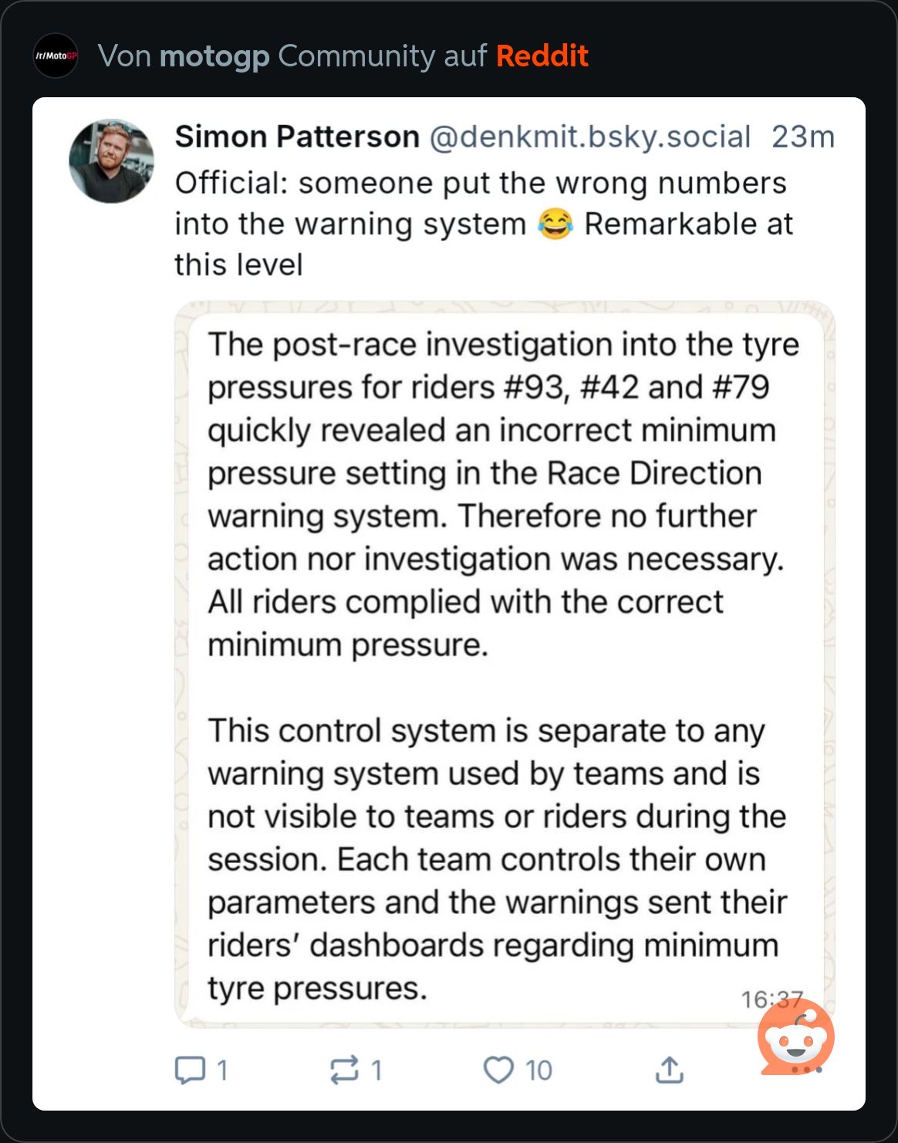Click the @denkmit.bsky.social handle
The height and width of the screenshot is (1143, 898).
click(x=589, y=137)
